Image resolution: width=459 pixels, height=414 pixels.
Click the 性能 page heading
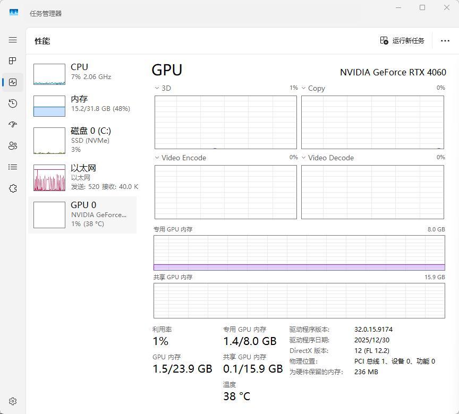42,41
